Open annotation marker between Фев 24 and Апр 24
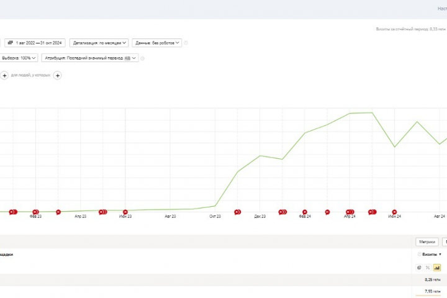This screenshot has height=298, width=447. tap(327, 212)
